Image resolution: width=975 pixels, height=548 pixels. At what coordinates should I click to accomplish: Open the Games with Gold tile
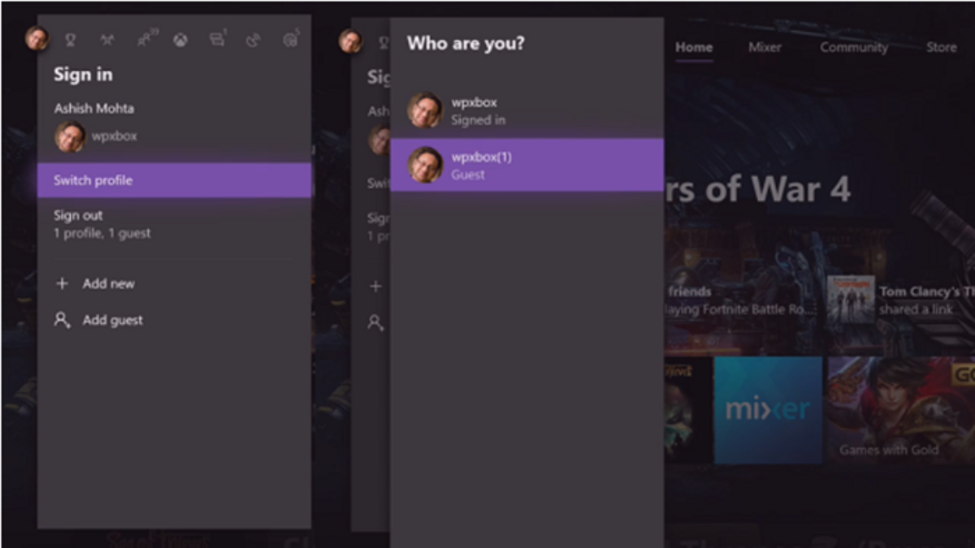(x=900, y=410)
